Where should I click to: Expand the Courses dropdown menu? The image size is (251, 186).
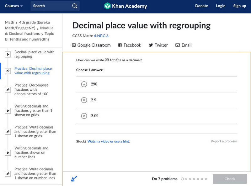[14, 6]
